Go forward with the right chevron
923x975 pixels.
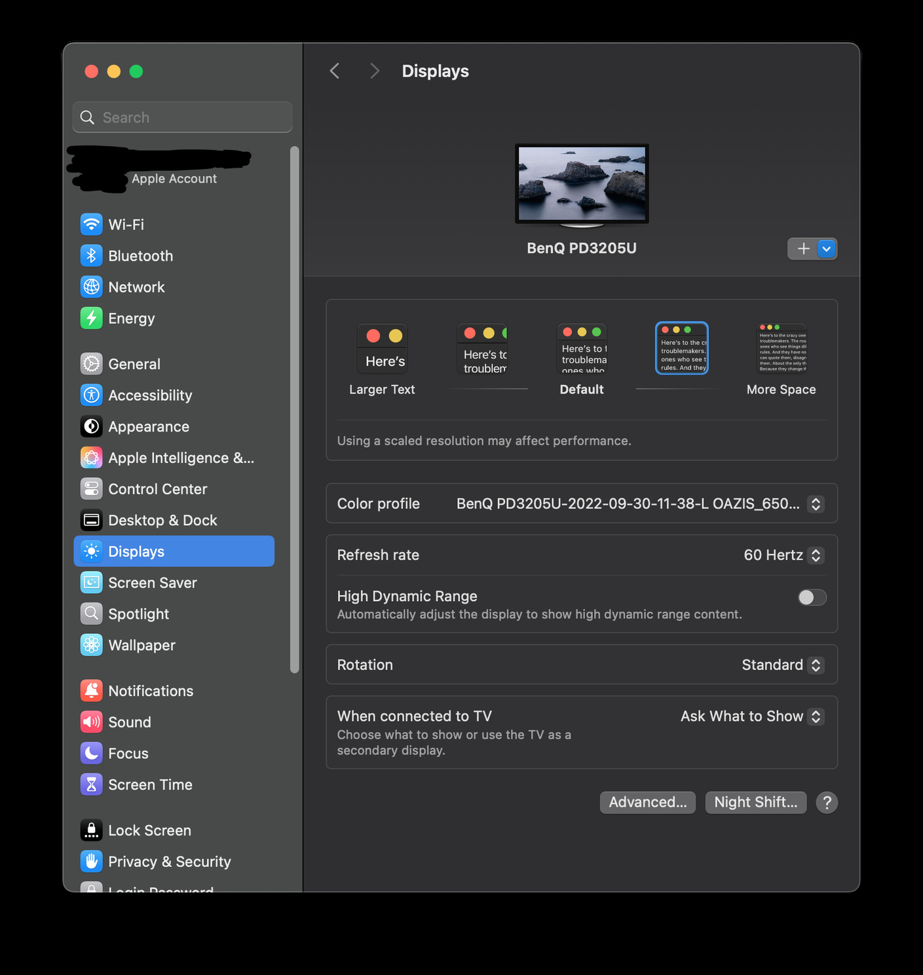374,71
